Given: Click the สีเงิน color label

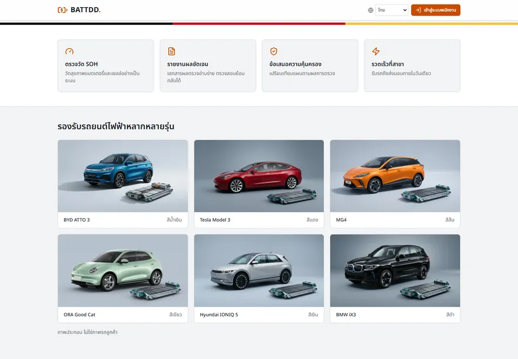Looking at the screenshot, I should [x=313, y=314].
